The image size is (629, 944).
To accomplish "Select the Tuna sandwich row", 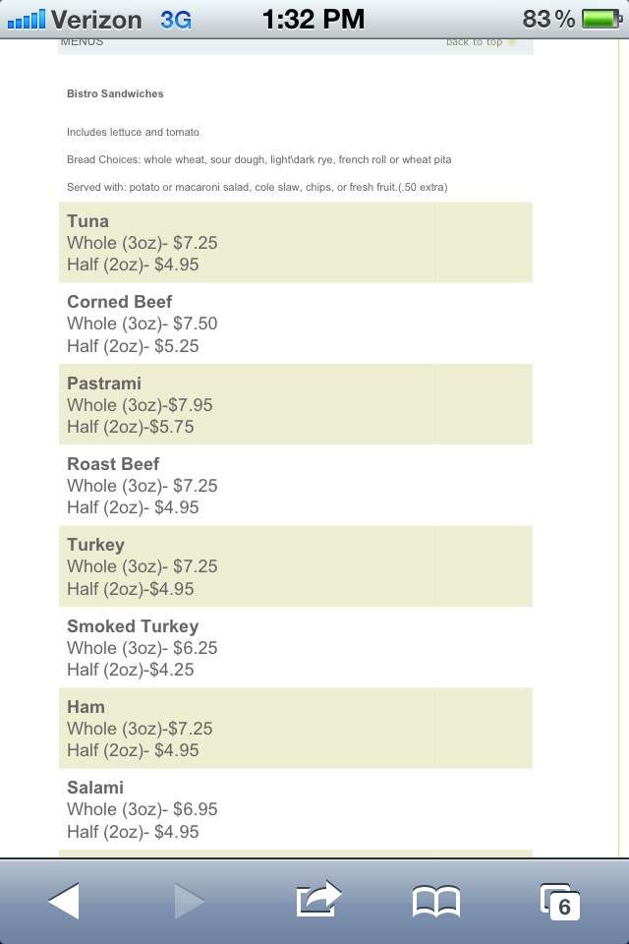I will (295, 242).
